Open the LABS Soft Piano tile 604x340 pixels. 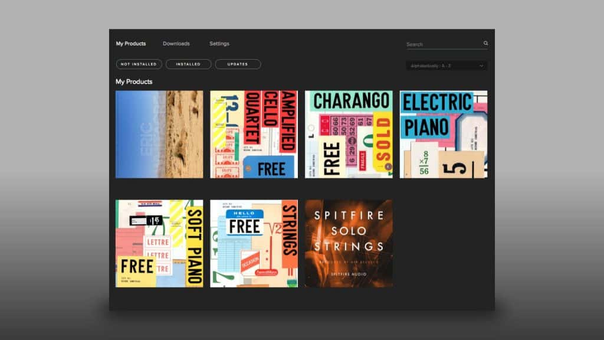coord(158,243)
